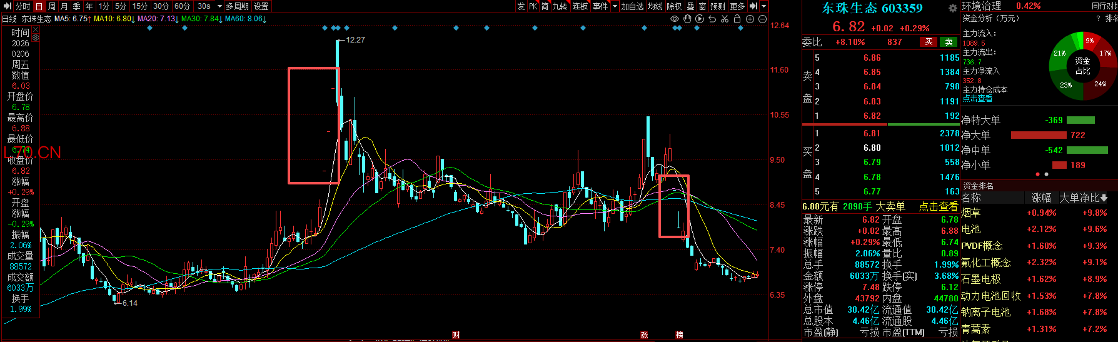Viewport: 1118px width, 342px height.
Task: Collapse left panel with arrow icon
Action: click(8, 6)
